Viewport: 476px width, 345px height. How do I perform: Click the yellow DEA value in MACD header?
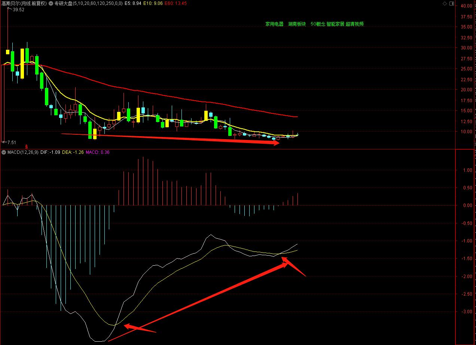click(72, 152)
